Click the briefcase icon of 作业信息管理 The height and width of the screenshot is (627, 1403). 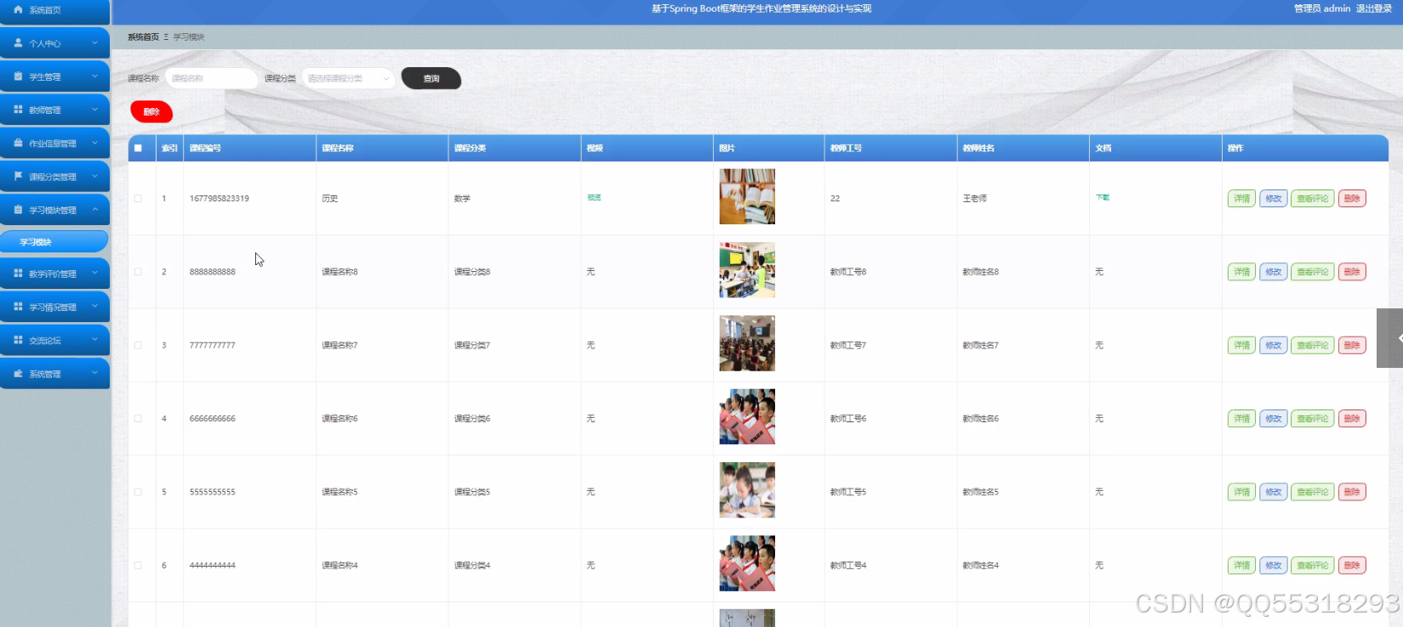tap(18, 143)
